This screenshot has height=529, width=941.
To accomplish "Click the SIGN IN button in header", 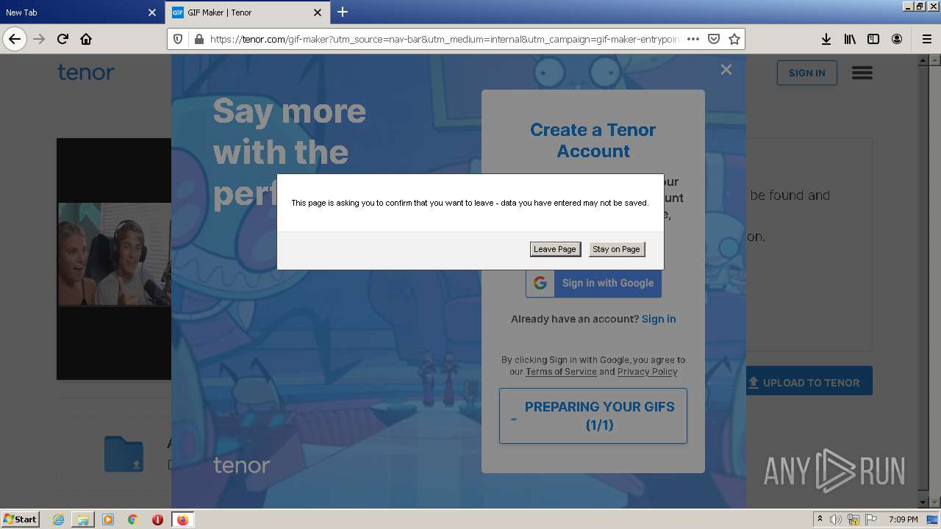I will click(806, 73).
